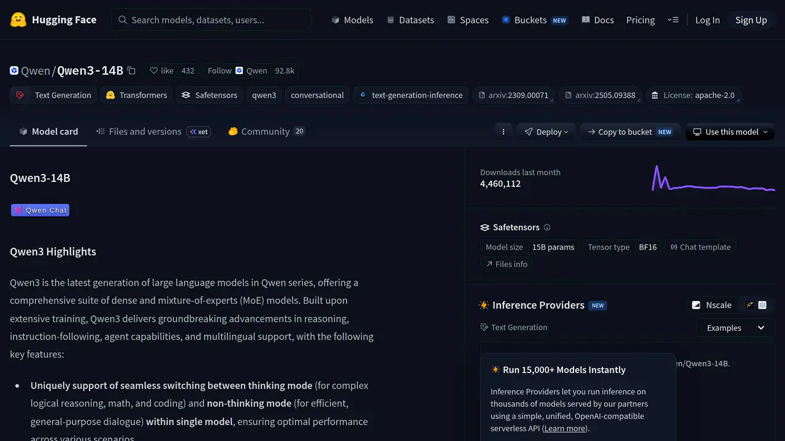Image resolution: width=785 pixels, height=441 pixels.
Task: Open the 432 likes count
Action: point(188,70)
